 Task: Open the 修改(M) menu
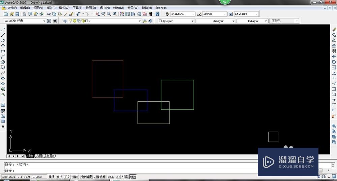click(119, 8)
